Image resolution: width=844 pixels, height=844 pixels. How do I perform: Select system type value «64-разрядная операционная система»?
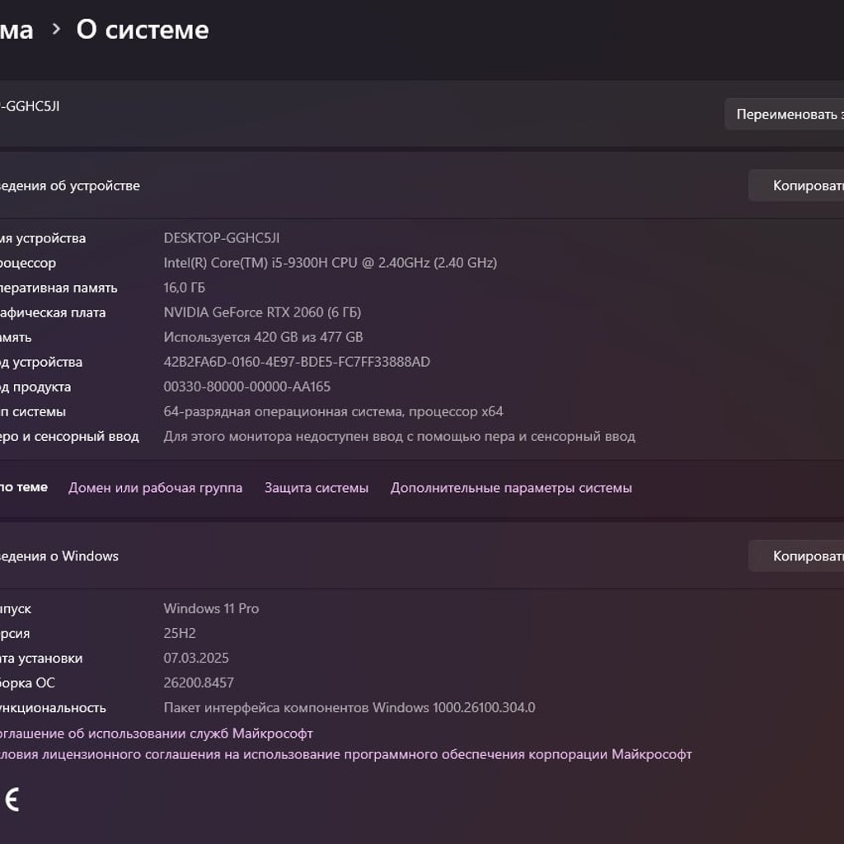pyautogui.click(x=333, y=411)
